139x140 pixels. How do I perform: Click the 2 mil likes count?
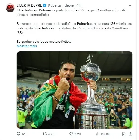[x=78, y=134]
